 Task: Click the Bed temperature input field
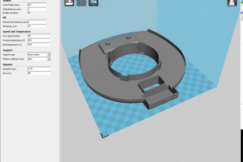click(x=39, y=45)
